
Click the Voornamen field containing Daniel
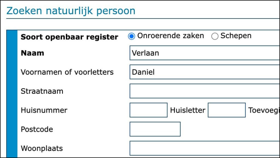click(x=205, y=72)
